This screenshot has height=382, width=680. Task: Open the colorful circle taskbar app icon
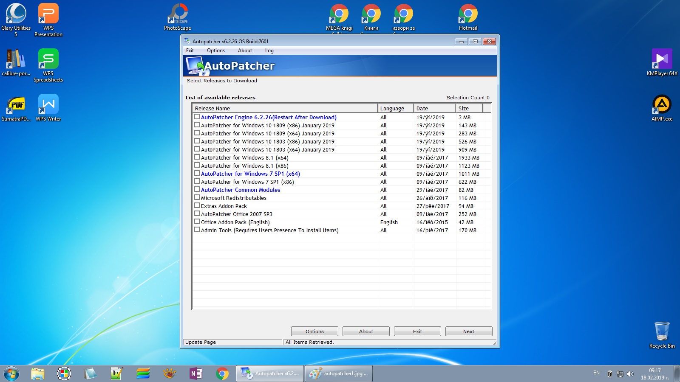click(64, 374)
